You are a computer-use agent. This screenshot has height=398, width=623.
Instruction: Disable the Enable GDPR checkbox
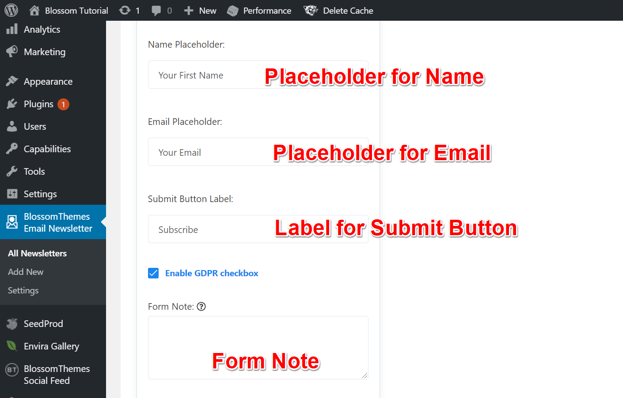pyautogui.click(x=153, y=273)
